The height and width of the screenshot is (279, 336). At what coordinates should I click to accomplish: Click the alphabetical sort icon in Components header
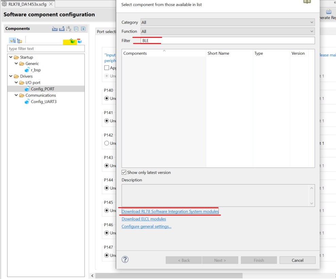pyautogui.click(x=69, y=29)
